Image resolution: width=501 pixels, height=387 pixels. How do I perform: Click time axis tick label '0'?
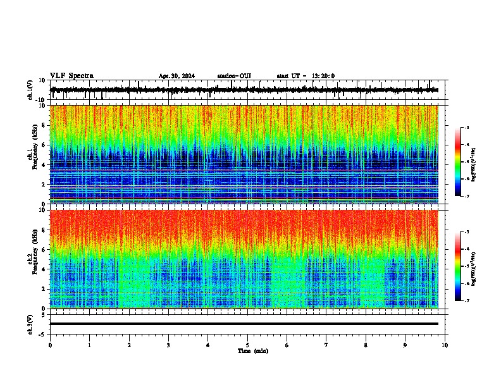[50, 345]
